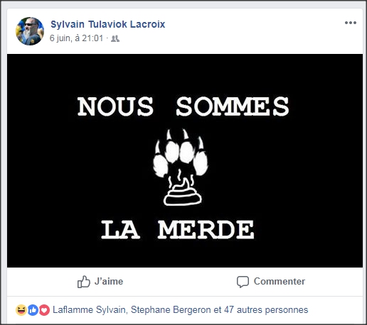Click the speech bubble icon next to Commenter
This screenshot has height=325, width=367.
pos(243,282)
